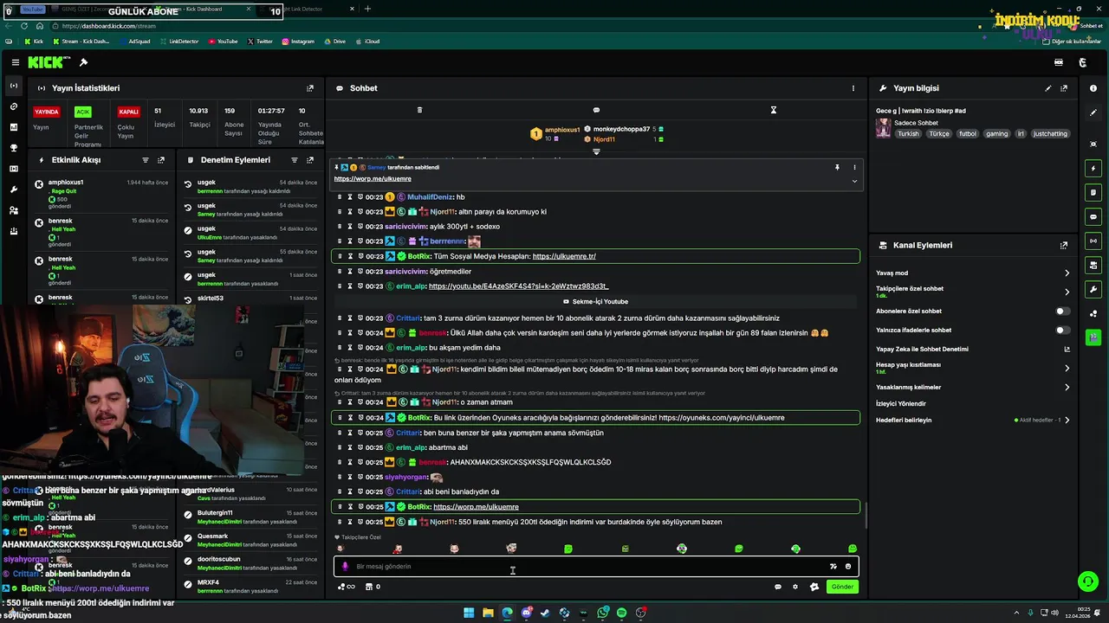Open WhatsApp from the taskbar
This screenshot has width=1109, height=623.
pyautogui.click(x=602, y=613)
